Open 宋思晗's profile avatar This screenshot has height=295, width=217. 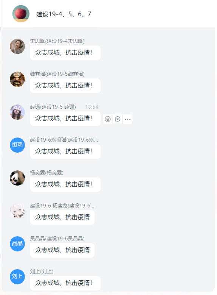coord(17,46)
